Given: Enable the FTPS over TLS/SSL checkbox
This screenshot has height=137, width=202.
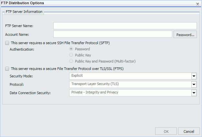Looking at the screenshot, I should point(7,69).
